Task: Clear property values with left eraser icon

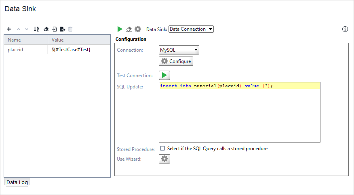Action: click(x=46, y=29)
